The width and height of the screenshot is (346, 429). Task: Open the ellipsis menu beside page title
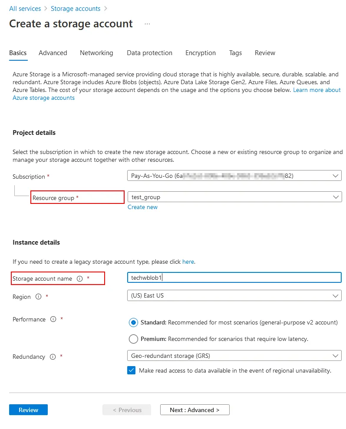click(147, 24)
